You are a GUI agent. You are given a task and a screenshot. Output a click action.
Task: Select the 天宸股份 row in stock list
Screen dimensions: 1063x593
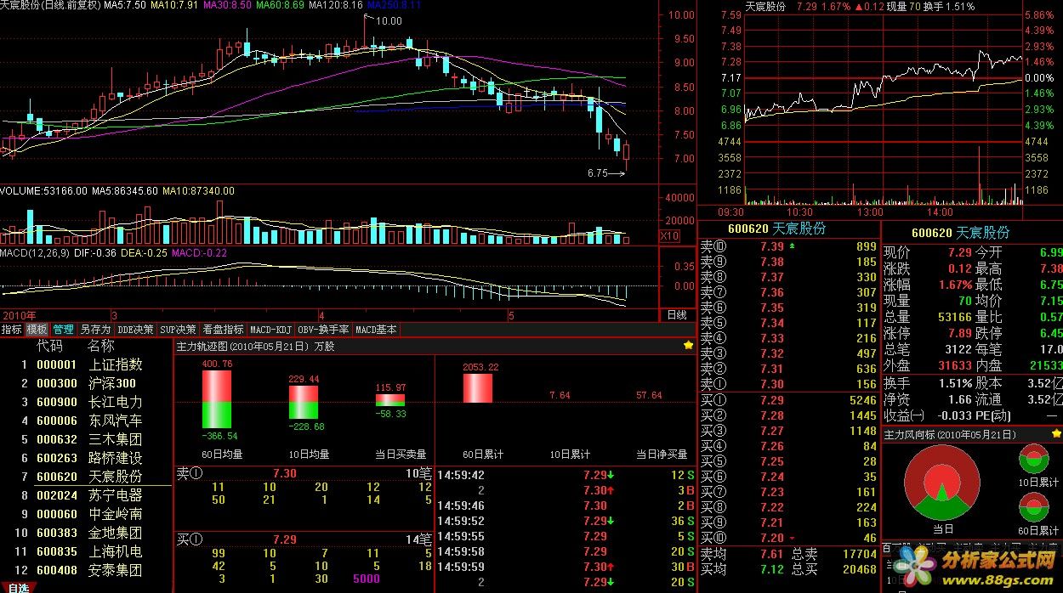coord(86,477)
